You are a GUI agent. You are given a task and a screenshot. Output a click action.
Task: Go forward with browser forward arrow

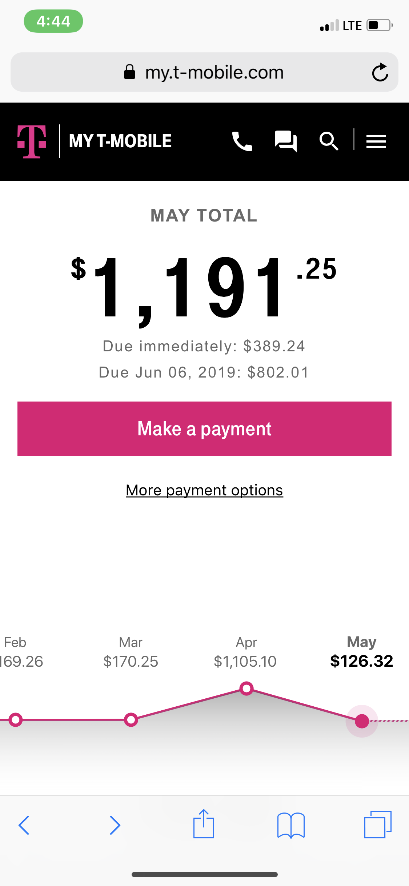pyautogui.click(x=115, y=825)
